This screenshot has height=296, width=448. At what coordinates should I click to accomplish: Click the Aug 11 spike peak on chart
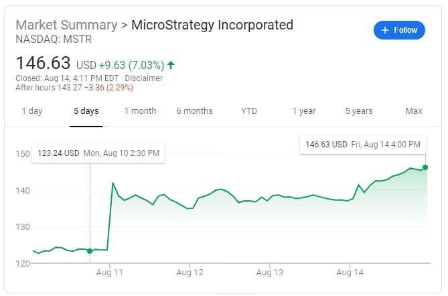coord(113,183)
